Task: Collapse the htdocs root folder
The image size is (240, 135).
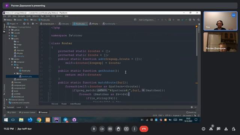Action: pyautogui.click(x=7, y=27)
